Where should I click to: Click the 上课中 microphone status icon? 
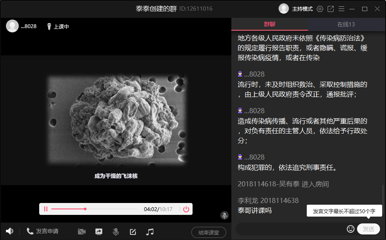[49, 26]
